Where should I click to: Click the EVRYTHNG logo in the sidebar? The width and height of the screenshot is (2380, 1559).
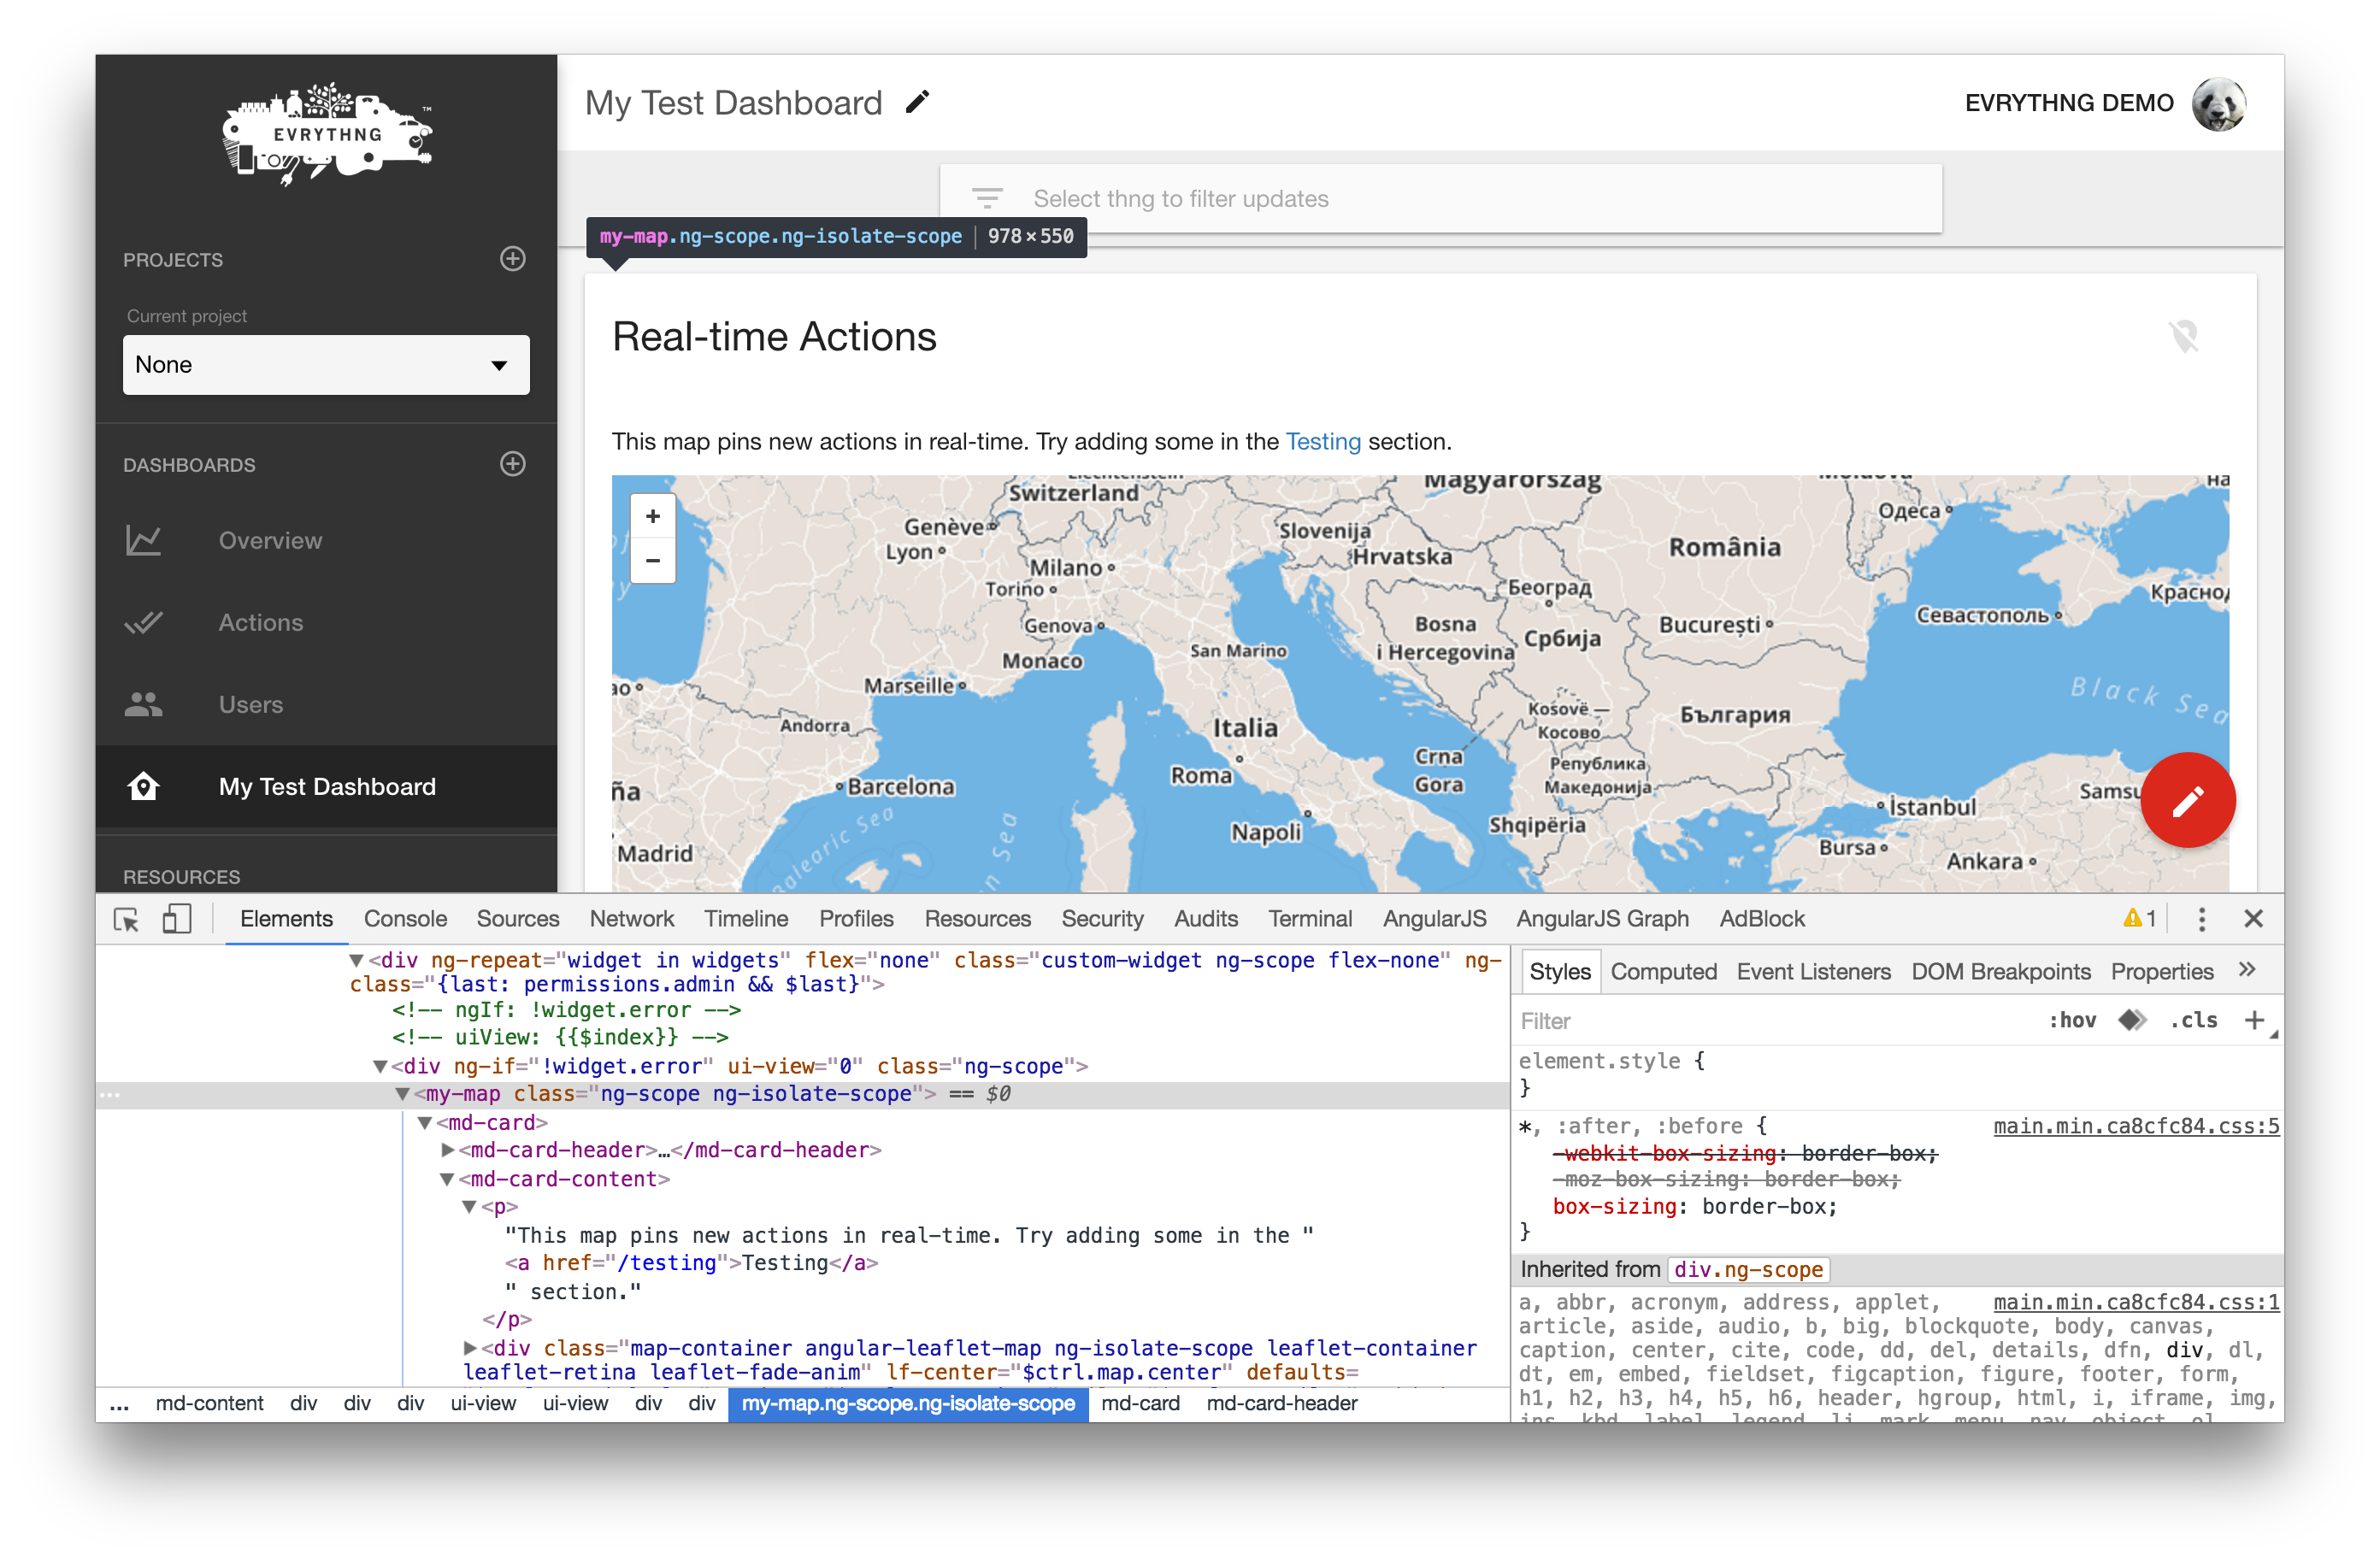coord(327,133)
